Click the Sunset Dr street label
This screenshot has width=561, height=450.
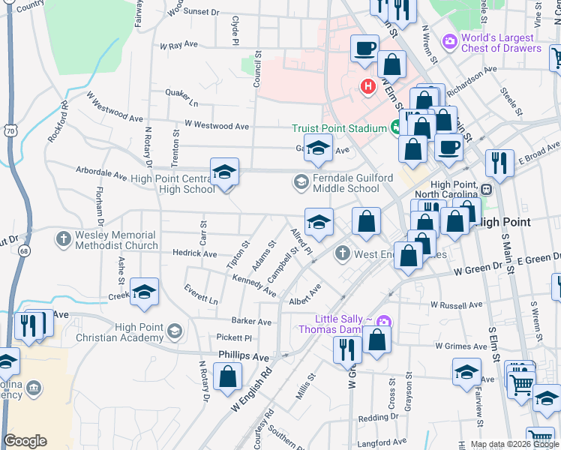pyautogui.click(x=202, y=11)
